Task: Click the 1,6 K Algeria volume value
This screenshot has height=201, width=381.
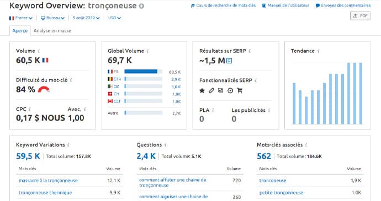Action: coord(176,87)
